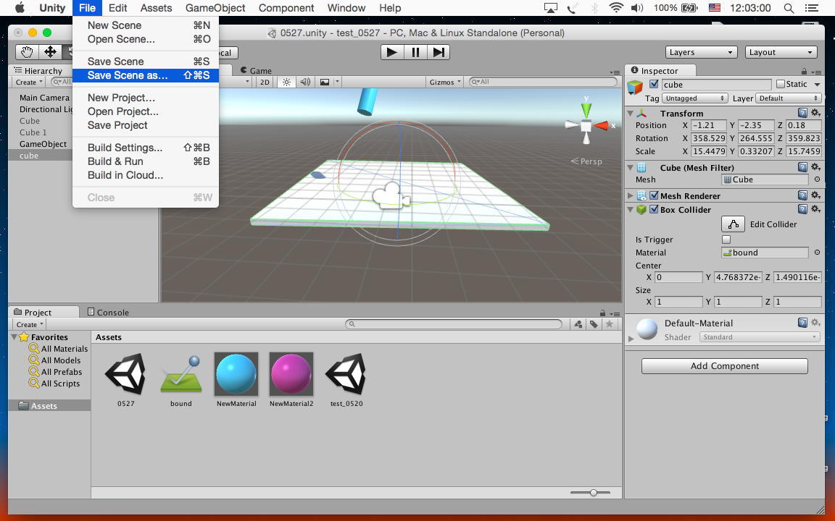Screen dimensions: 835x521
Task: Pick physics material selector circle for bound
Action: [x=817, y=253]
